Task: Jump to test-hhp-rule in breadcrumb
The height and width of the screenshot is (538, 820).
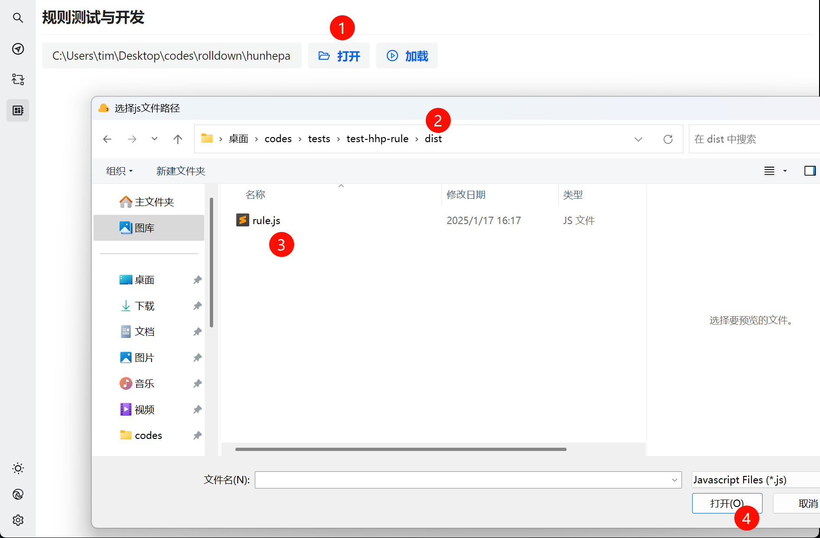Action: click(377, 139)
